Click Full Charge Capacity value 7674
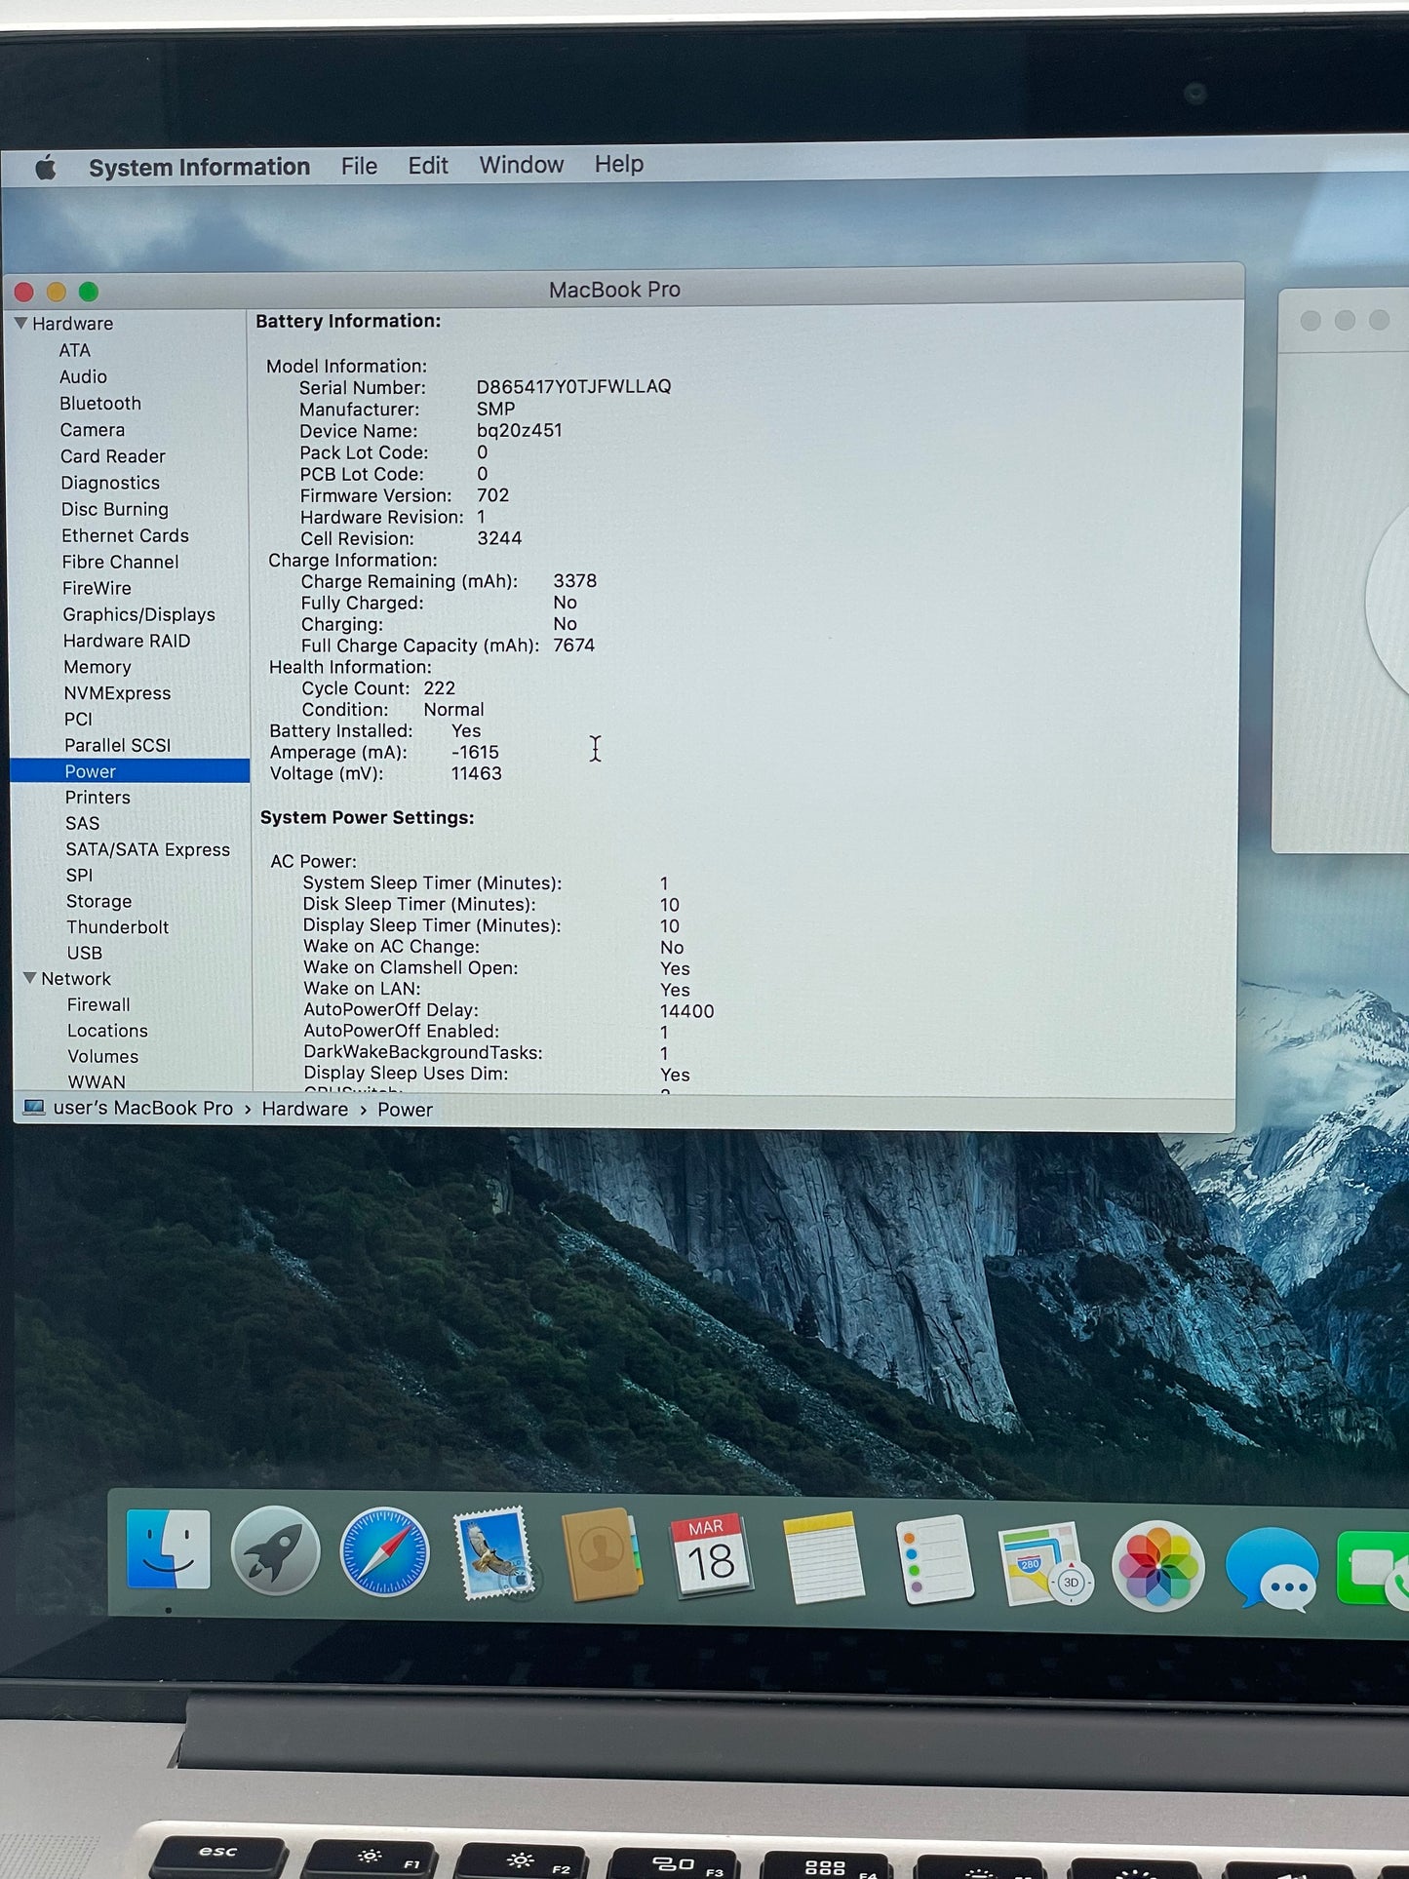 [573, 645]
